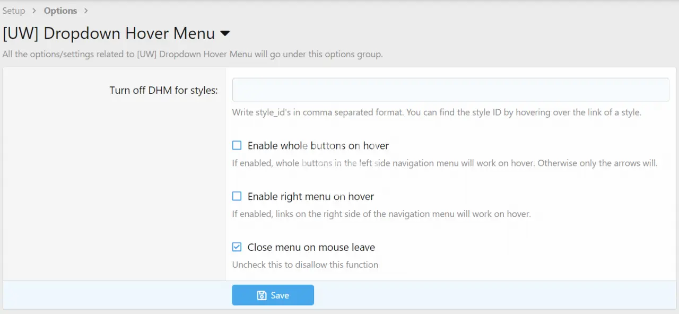Navigate to the Options breadcrumb
This screenshot has width=679, height=314.
click(60, 11)
